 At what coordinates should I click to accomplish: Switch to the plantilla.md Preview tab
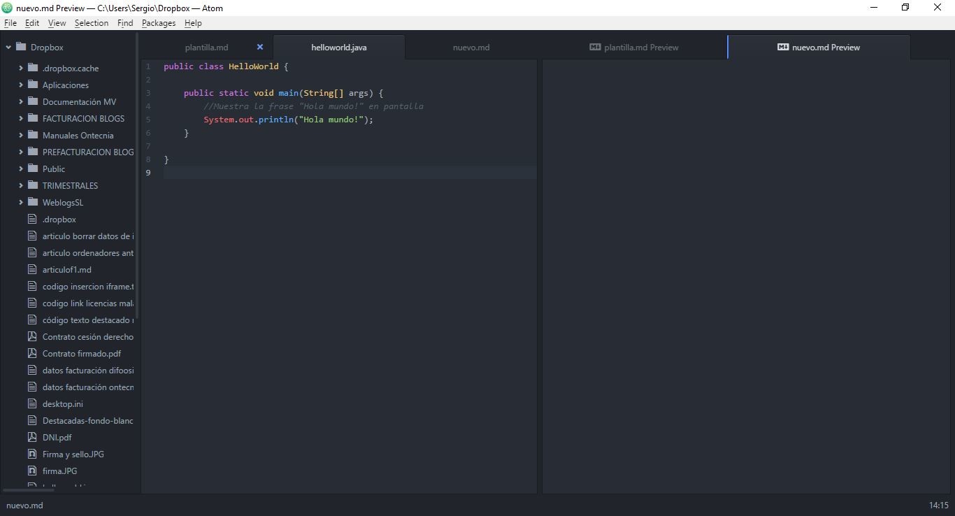click(640, 48)
